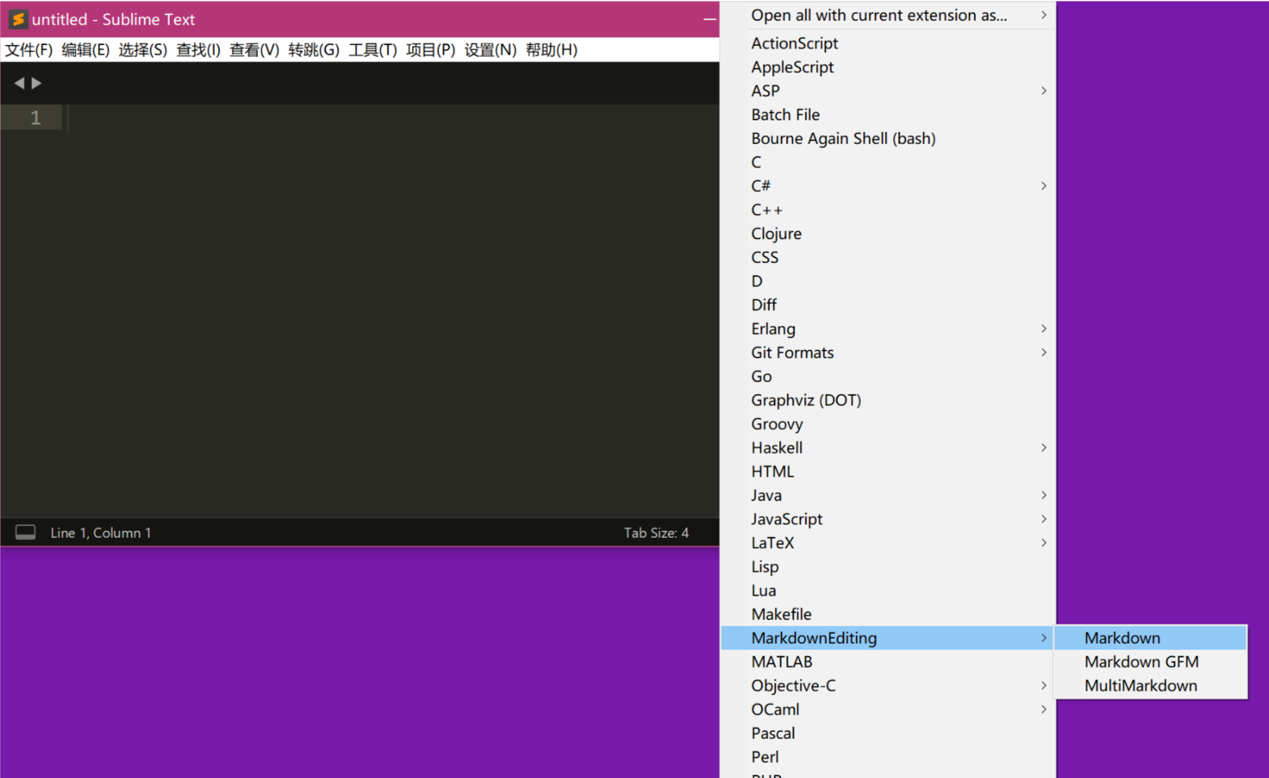This screenshot has height=778, width=1269.
Task: Select Diff syntax
Action: [888, 305]
